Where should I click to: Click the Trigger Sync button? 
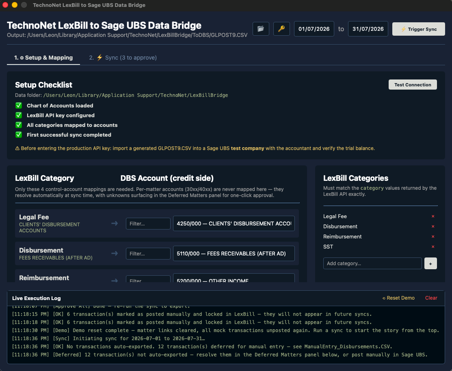419,29
